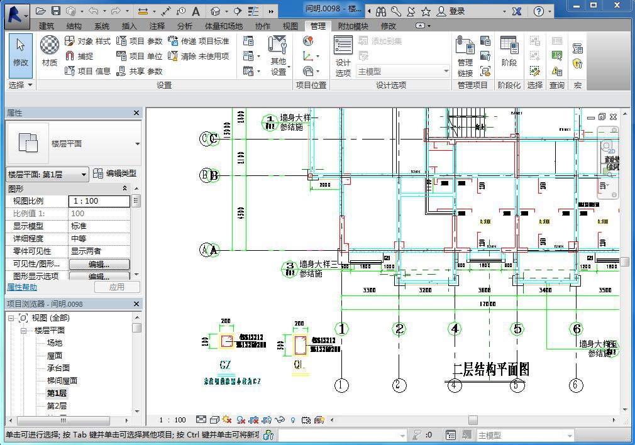Open the 材质 (Materials) sphere icon
635x445 pixels.
coord(50,51)
